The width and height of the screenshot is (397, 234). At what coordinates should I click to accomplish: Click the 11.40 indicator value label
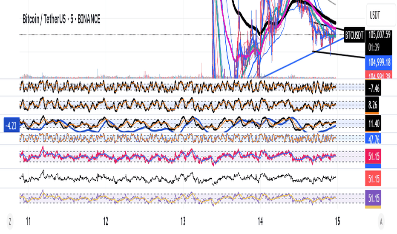(x=373, y=124)
